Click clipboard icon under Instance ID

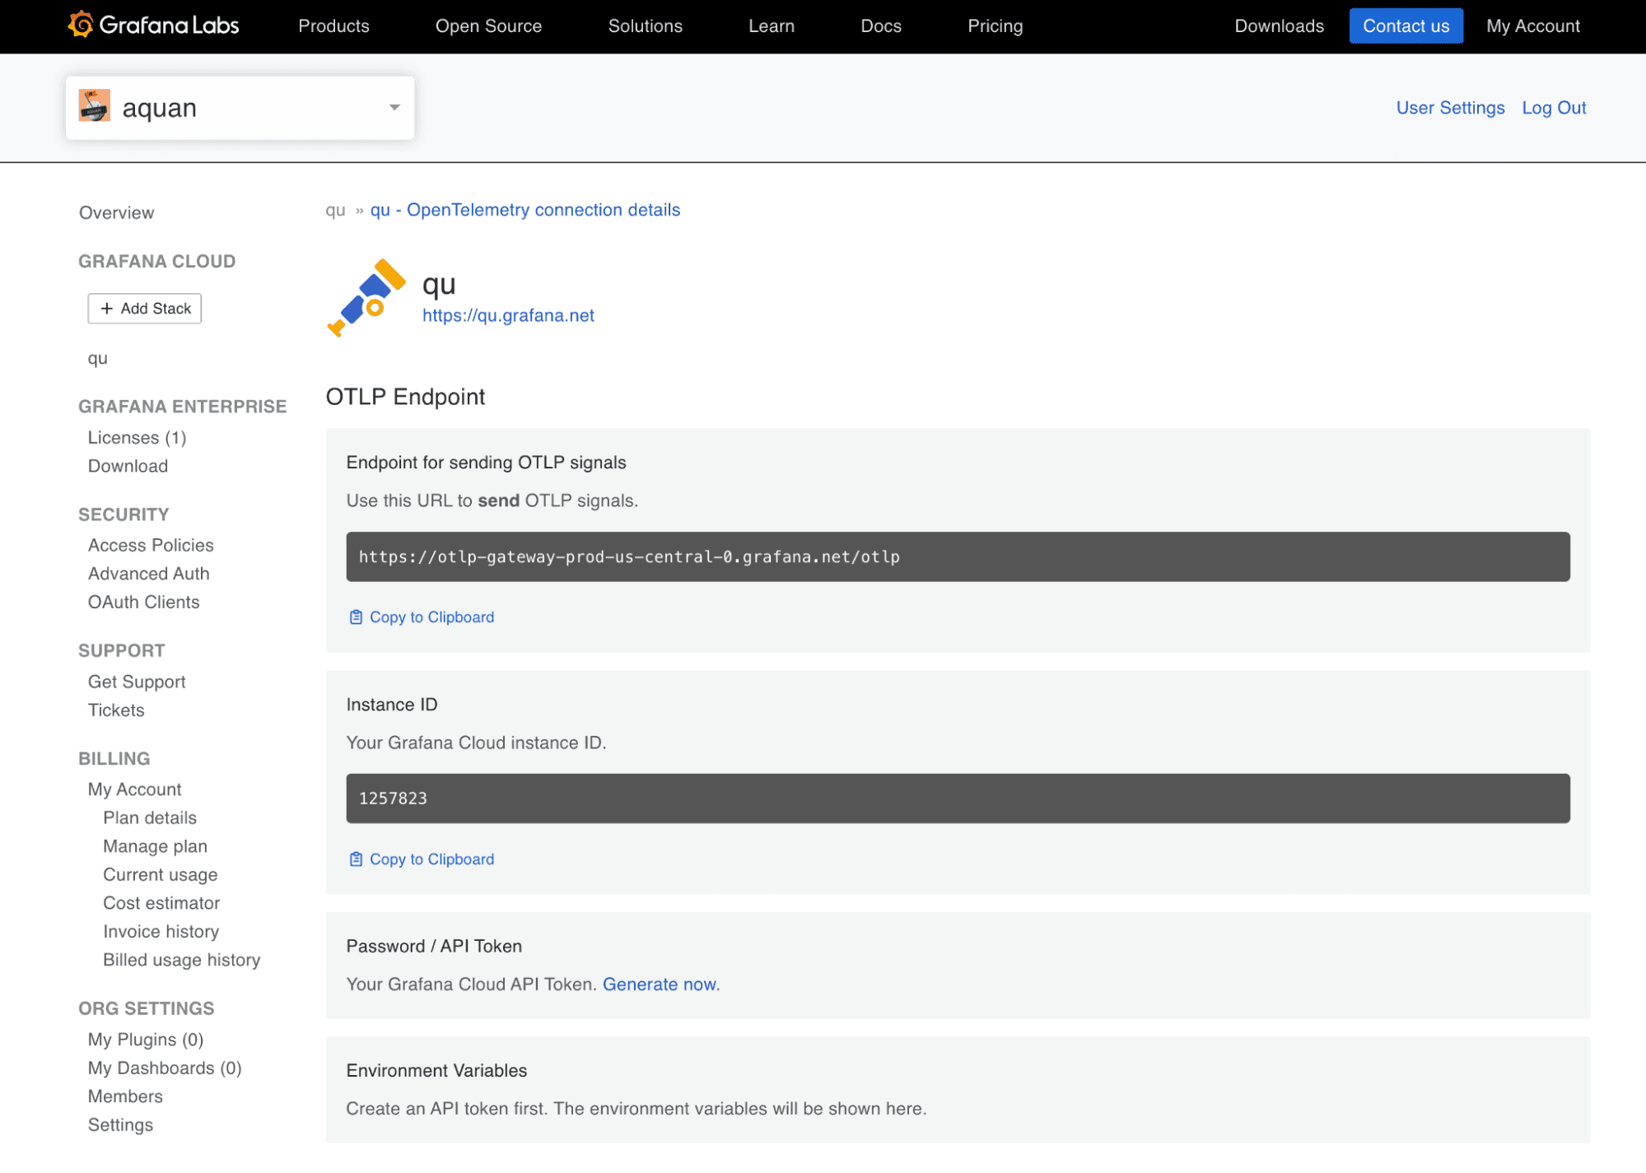356,859
